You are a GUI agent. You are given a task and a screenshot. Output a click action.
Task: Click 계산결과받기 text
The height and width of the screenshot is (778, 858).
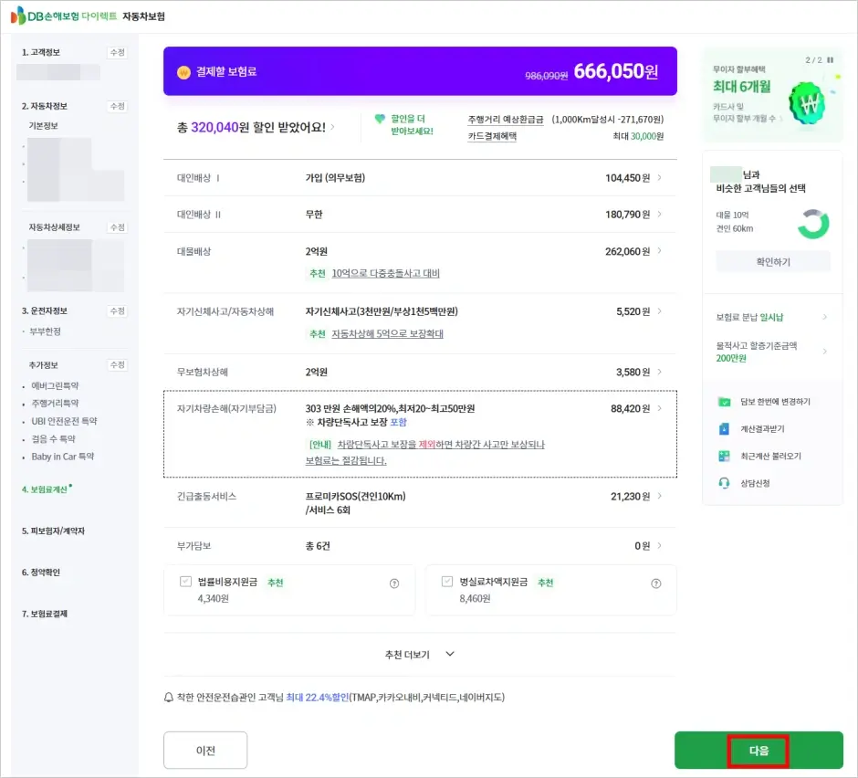click(762, 428)
